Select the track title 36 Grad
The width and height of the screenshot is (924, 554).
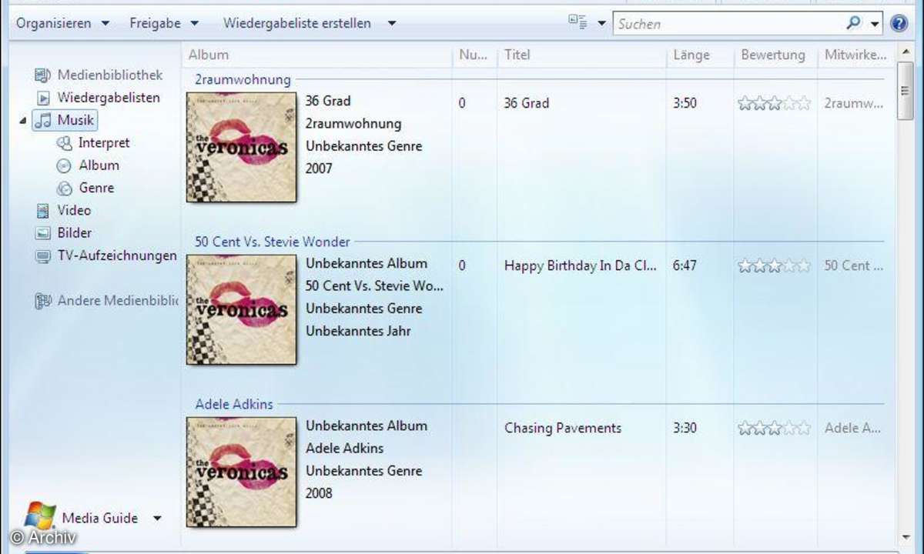[x=527, y=103]
